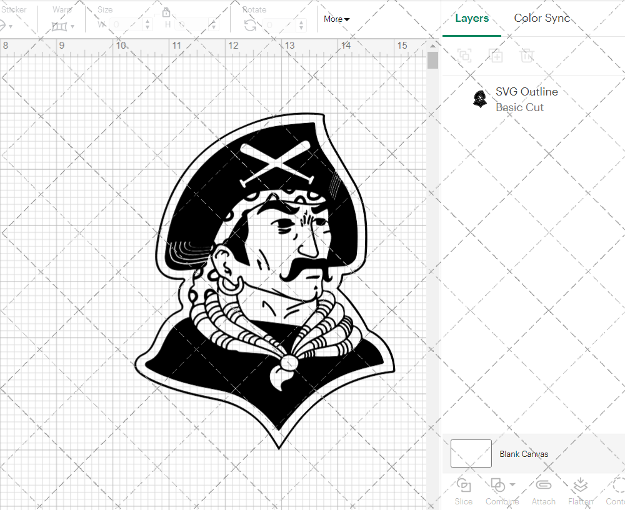Viewport: 625px width, 510px height.
Task: Open the Sticker dropdown
Action: pos(6,26)
